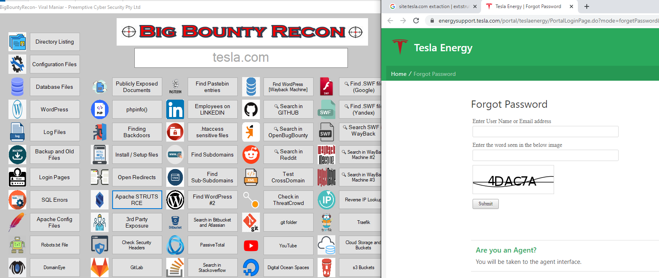The height and width of the screenshot is (278, 659).
Task: Click the PassiveTotal button
Action: [212, 245]
